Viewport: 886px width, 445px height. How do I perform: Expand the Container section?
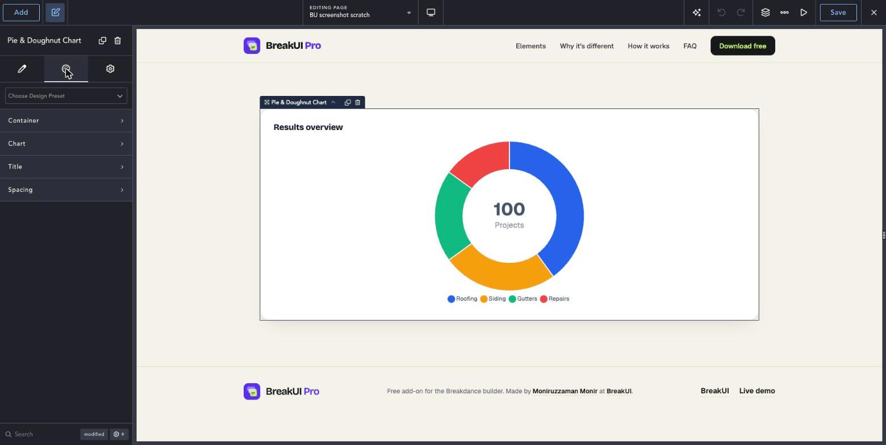[x=66, y=120]
